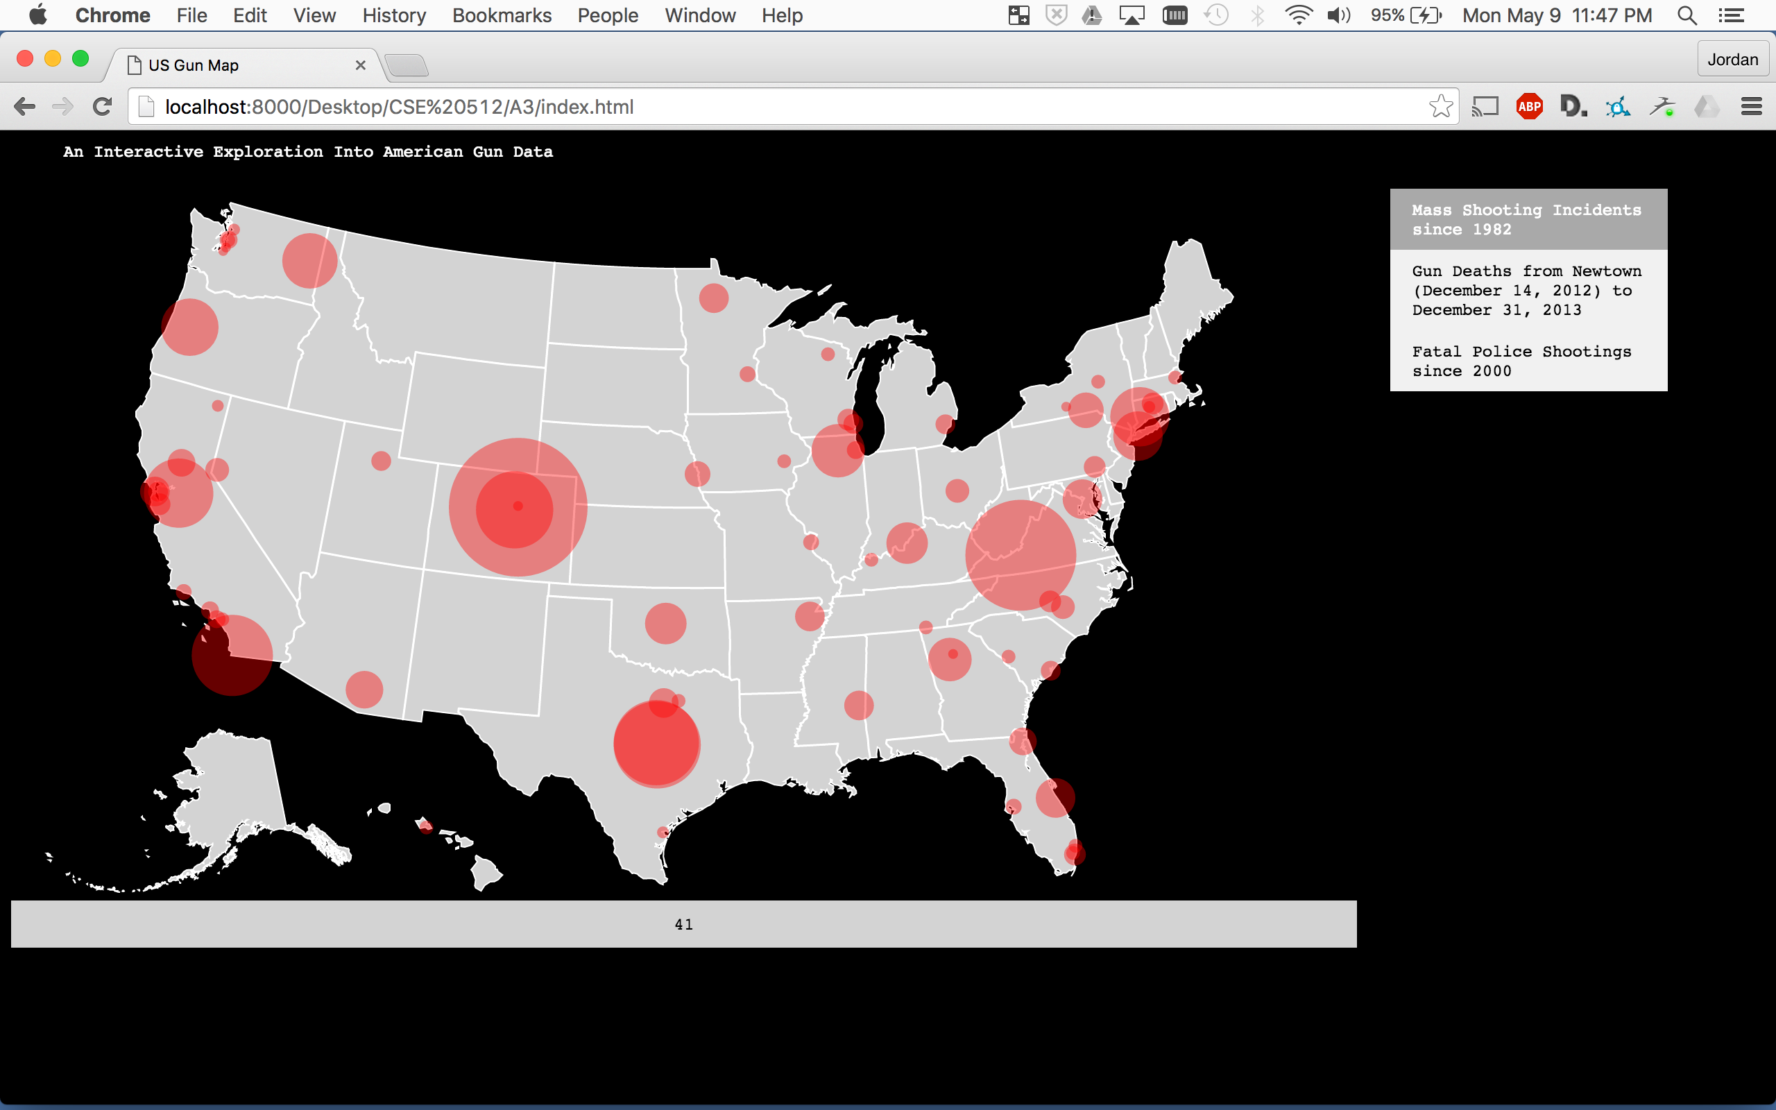Open the History menu
The image size is (1776, 1110).
pos(394,15)
